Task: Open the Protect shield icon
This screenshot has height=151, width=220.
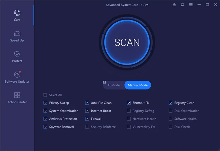Action: point(17,54)
